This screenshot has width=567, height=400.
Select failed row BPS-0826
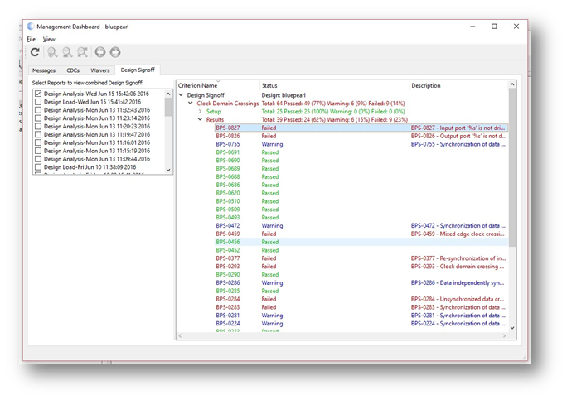(x=361, y=136)
